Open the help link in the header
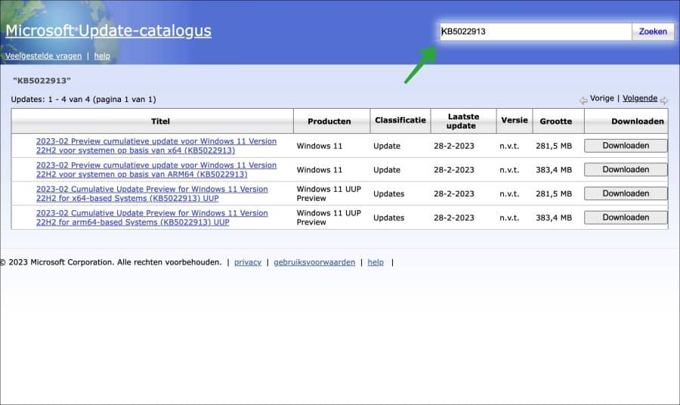 102,56
